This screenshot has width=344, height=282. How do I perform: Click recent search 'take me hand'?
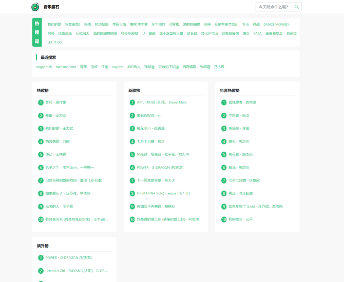point(66,67)
